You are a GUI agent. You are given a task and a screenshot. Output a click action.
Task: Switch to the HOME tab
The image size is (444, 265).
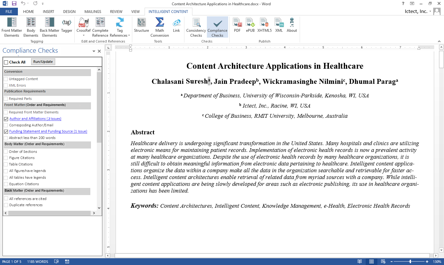click(28, 12)
